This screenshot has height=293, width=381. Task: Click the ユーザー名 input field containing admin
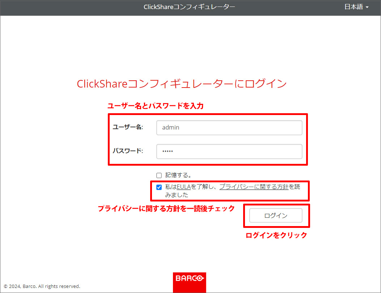[229, 128]
